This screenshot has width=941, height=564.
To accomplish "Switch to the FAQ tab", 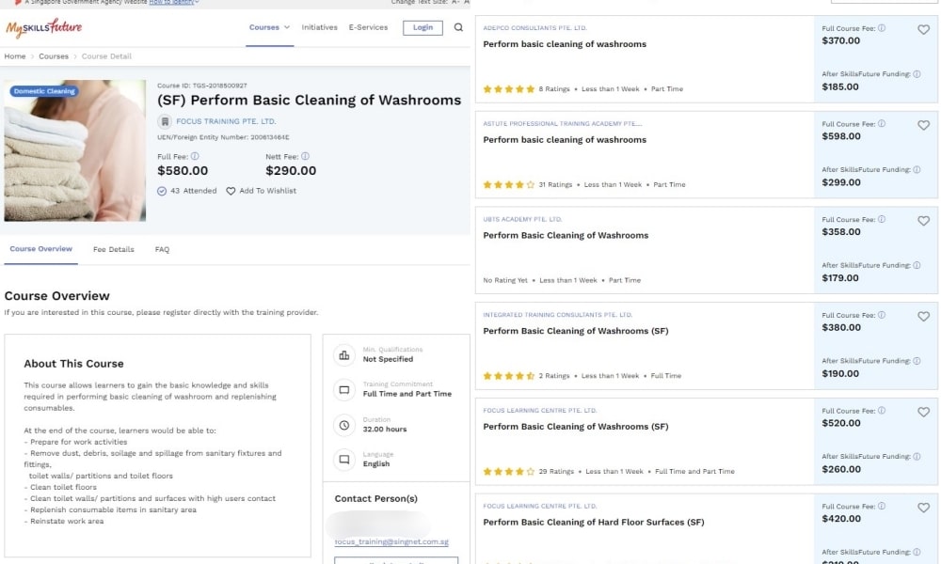I will click(162, 249).
